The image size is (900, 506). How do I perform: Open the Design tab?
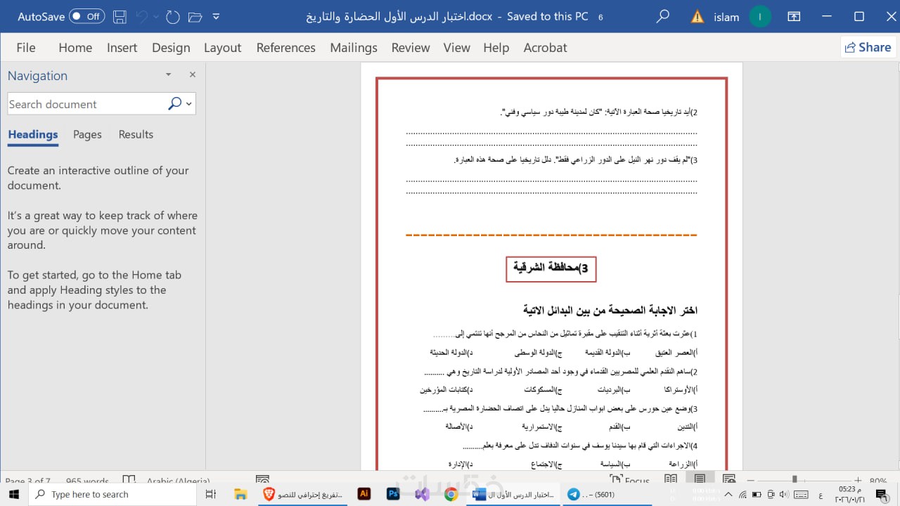171,48
